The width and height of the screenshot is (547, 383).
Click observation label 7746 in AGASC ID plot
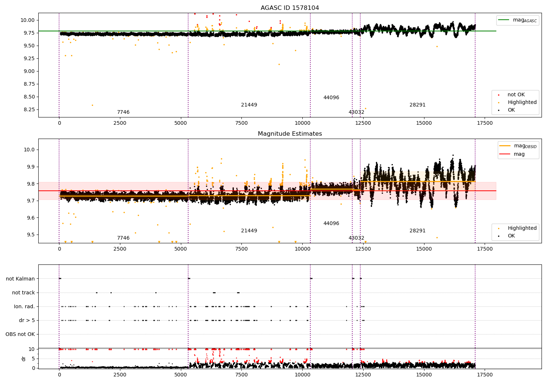123,112
